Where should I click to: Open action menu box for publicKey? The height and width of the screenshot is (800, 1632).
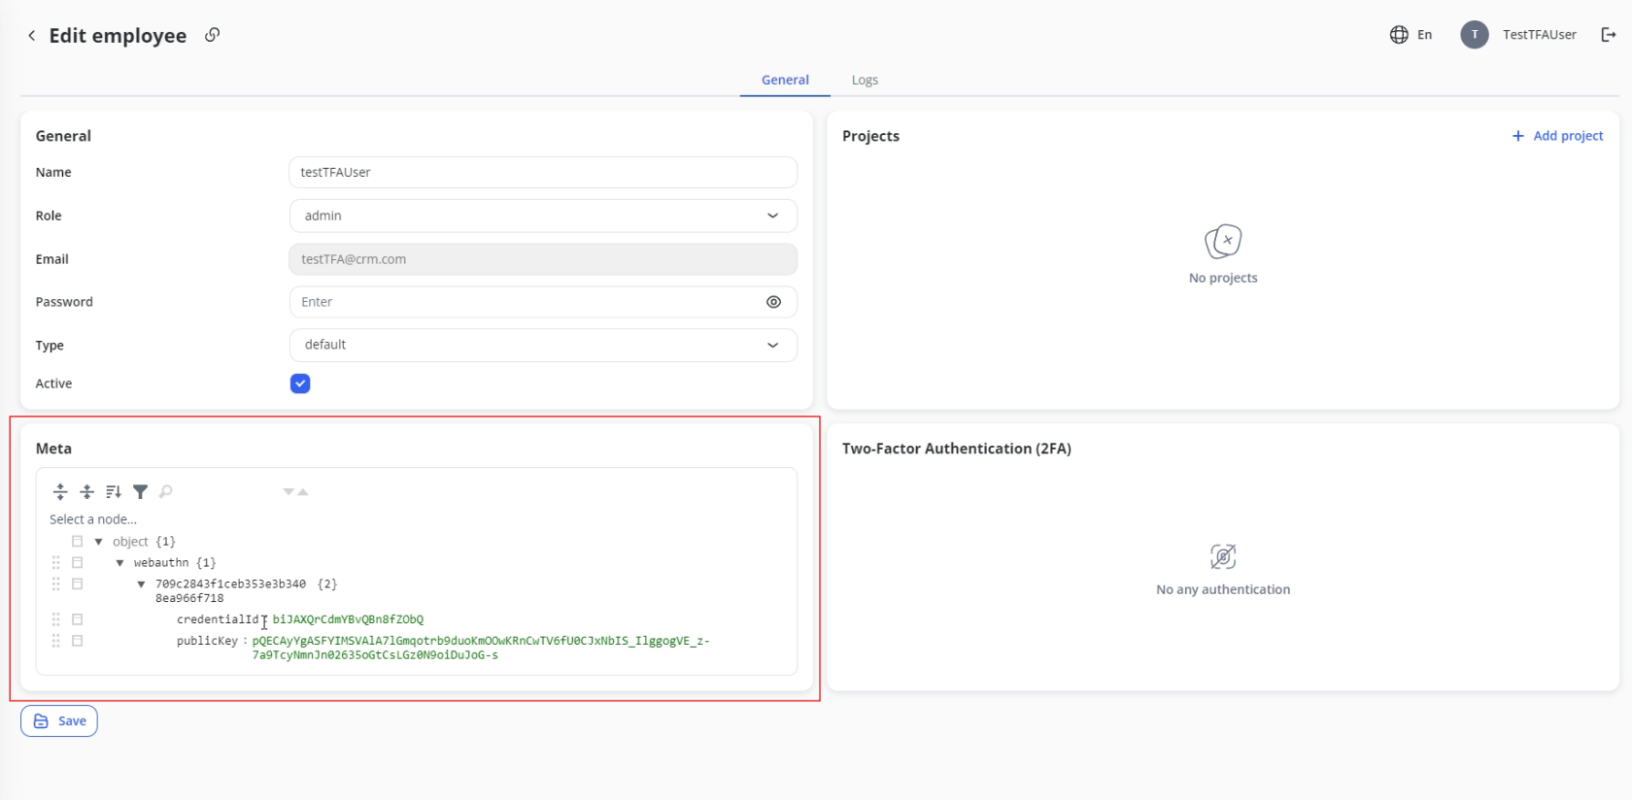point(78,641)
